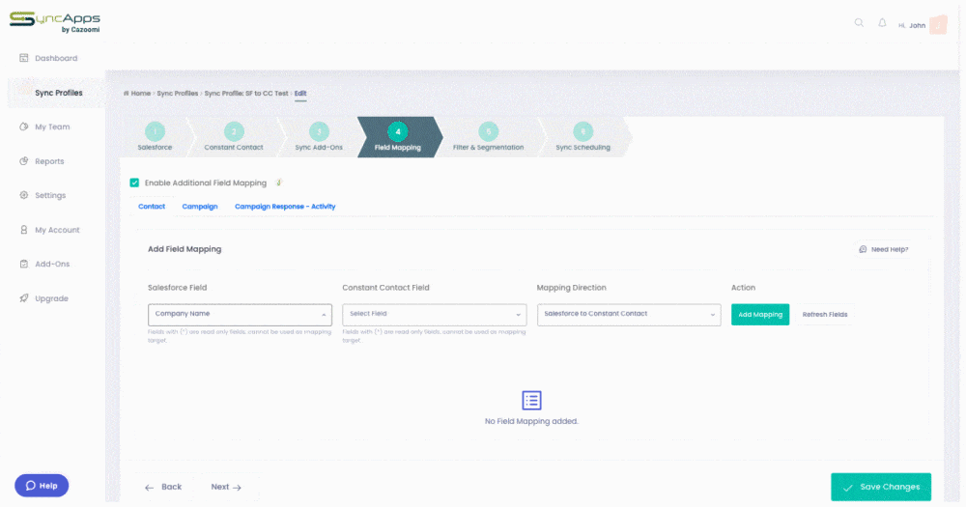Go to step 6 Sync Scheduling
The width and height of the screenshot is (966, 507).
582,137
